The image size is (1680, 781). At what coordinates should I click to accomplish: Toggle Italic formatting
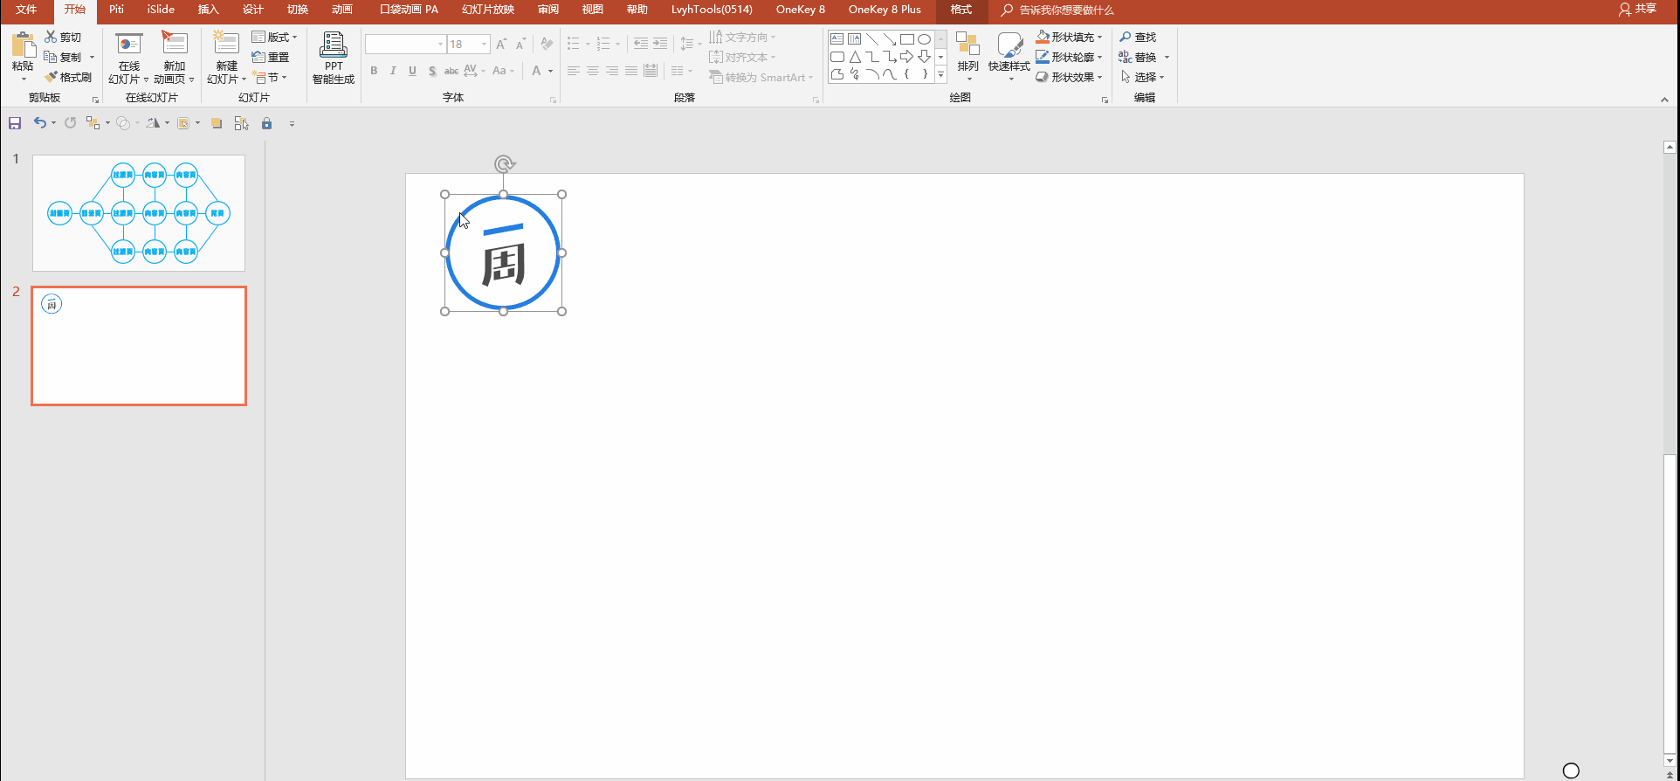(x=393, y=71)
